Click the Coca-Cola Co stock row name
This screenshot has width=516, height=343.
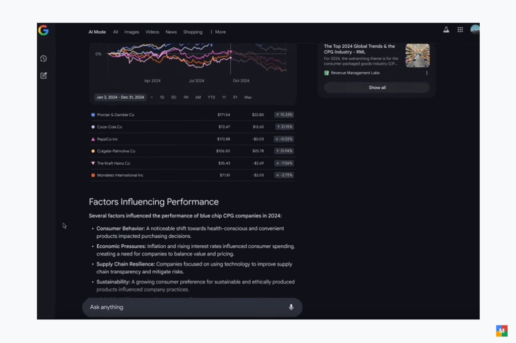coord(109,127)
